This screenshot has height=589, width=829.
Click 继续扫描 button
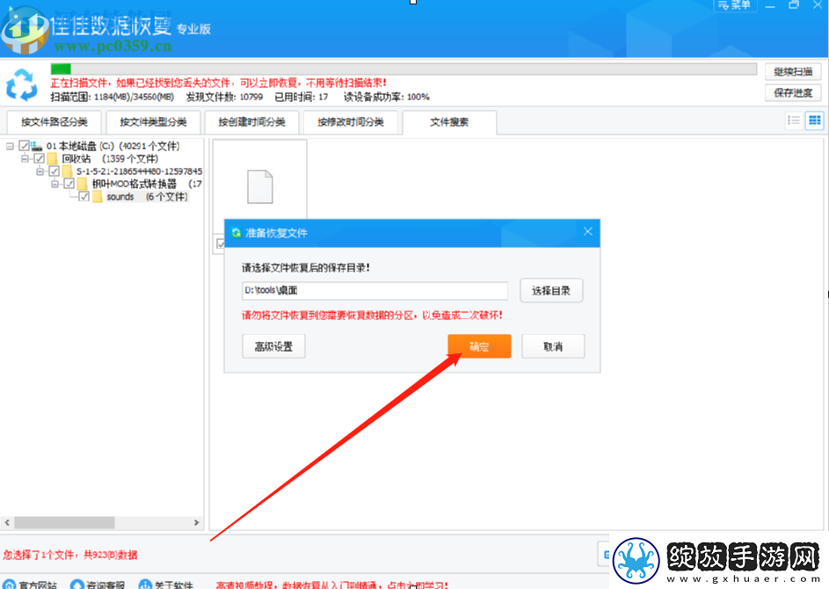pos(793,71)
